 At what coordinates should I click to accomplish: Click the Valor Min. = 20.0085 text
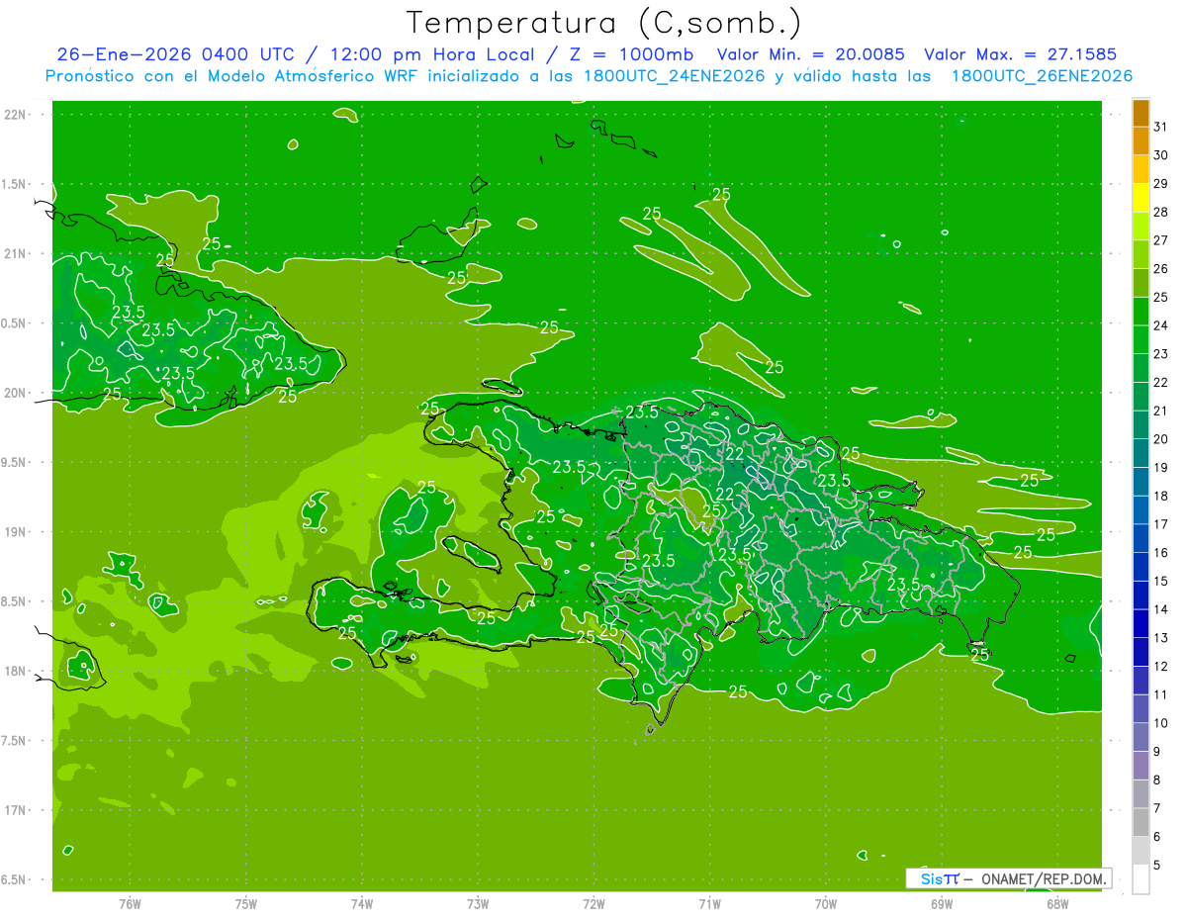[x=810, y=54]
